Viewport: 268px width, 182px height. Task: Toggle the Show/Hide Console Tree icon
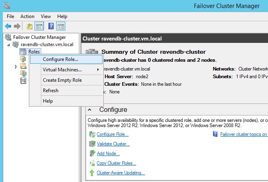pos(39,26)
